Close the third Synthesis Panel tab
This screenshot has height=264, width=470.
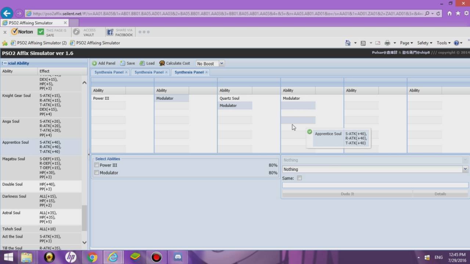click(206, 72)
